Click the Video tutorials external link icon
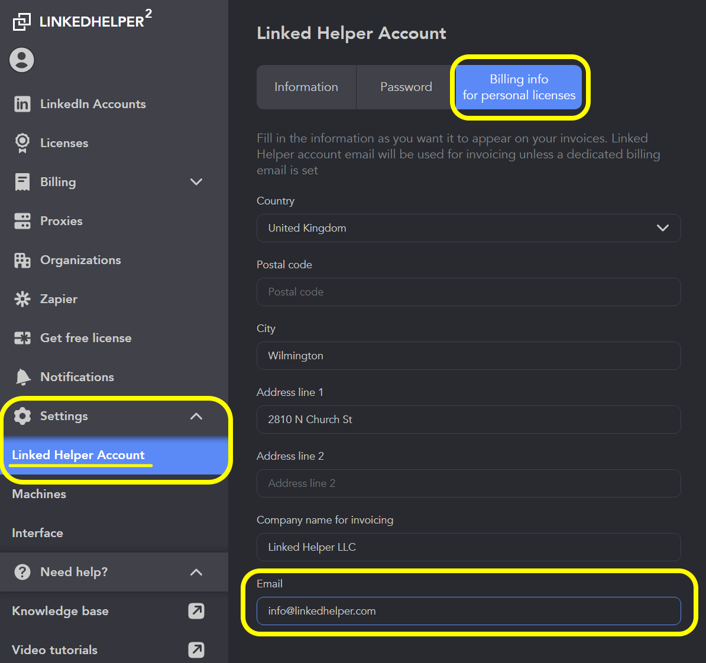Viewport: 706px width, 663px height. pyautogui.click(x=196, y=650)
